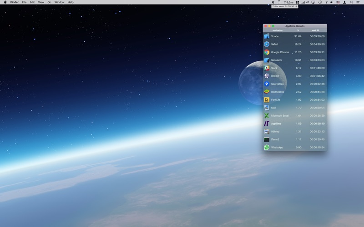The width and height of the screenshot is (364, 227).
Task: Click the Slack icon in results list
Action: tap(267, 68)
